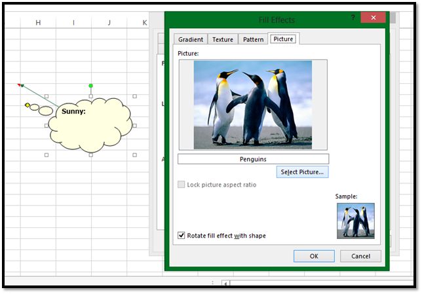Click the yellow diamond adjustment handle

pos(27,105)
